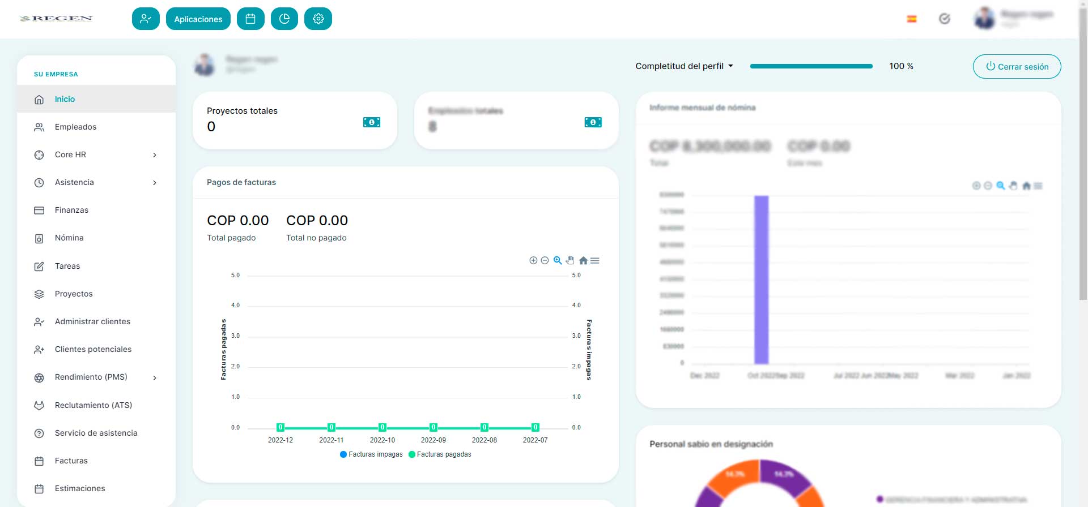Zoom in on the nómina report chart
Image resolution: width=1088 pixels, height=507 pixels.
[x=976, y=186]
